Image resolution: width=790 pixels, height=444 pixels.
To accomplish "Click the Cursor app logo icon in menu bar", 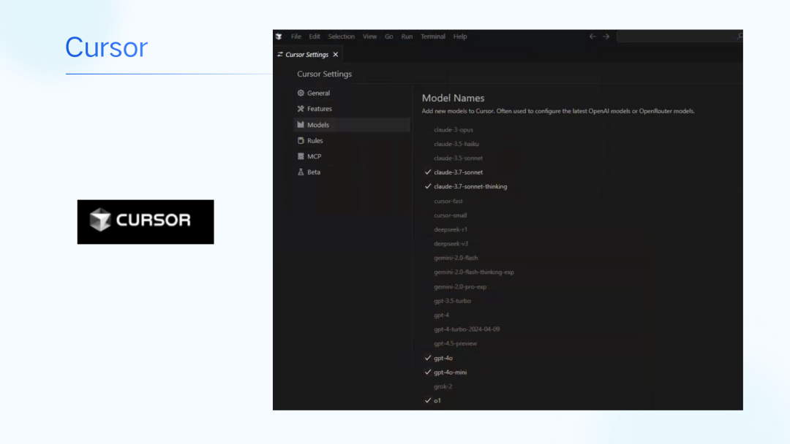I will pos(279,37).
